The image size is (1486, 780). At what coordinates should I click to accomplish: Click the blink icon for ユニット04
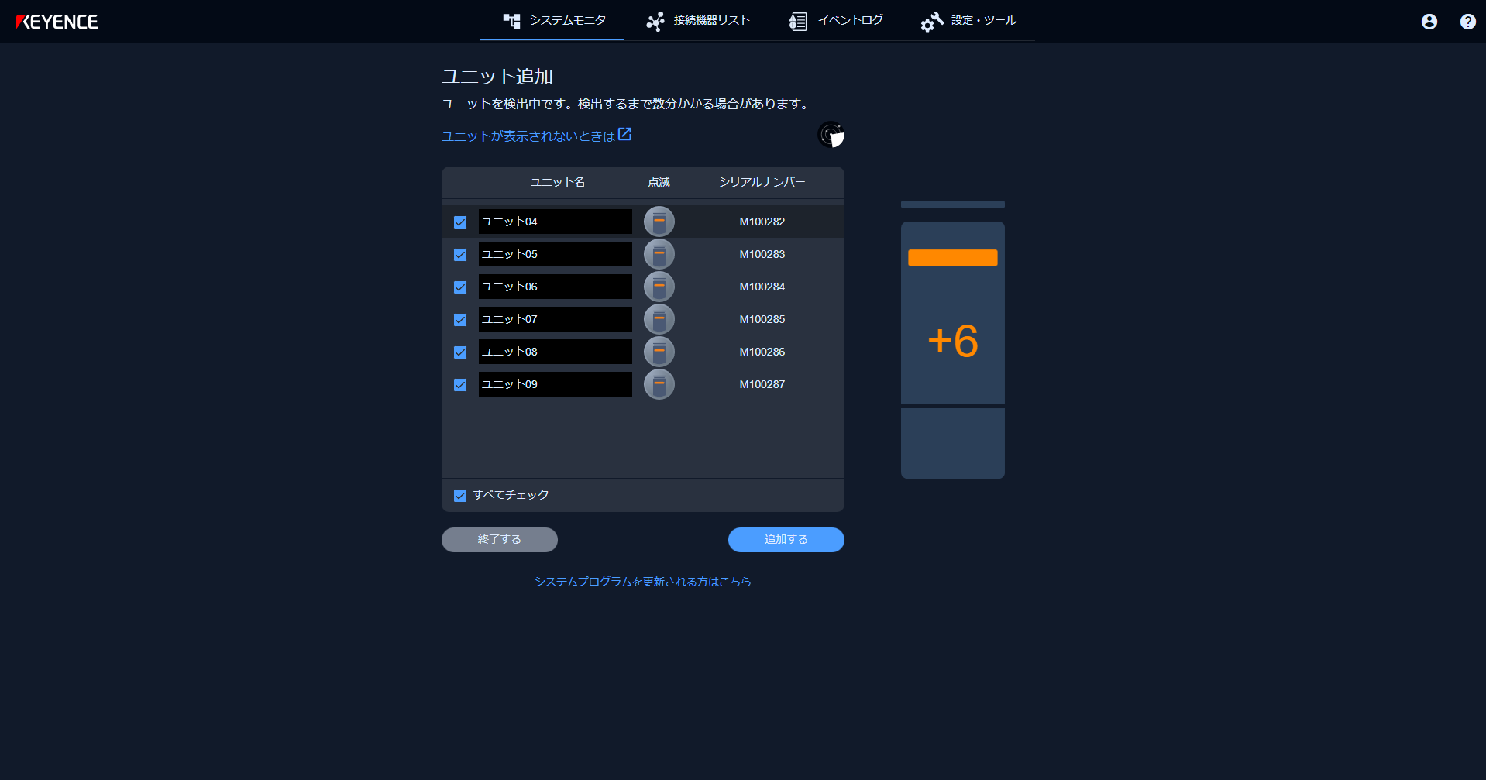(659, 222)
